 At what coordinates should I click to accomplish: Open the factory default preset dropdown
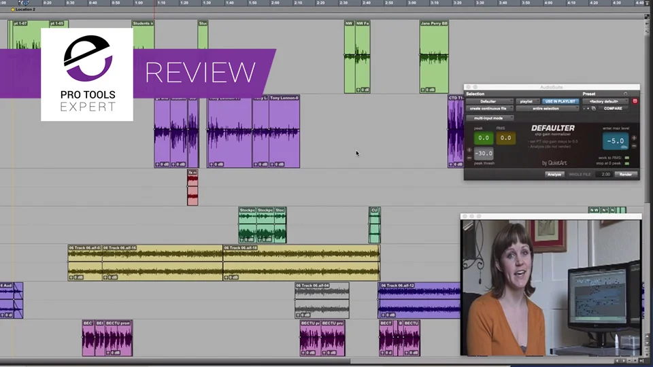coord(605,101)
